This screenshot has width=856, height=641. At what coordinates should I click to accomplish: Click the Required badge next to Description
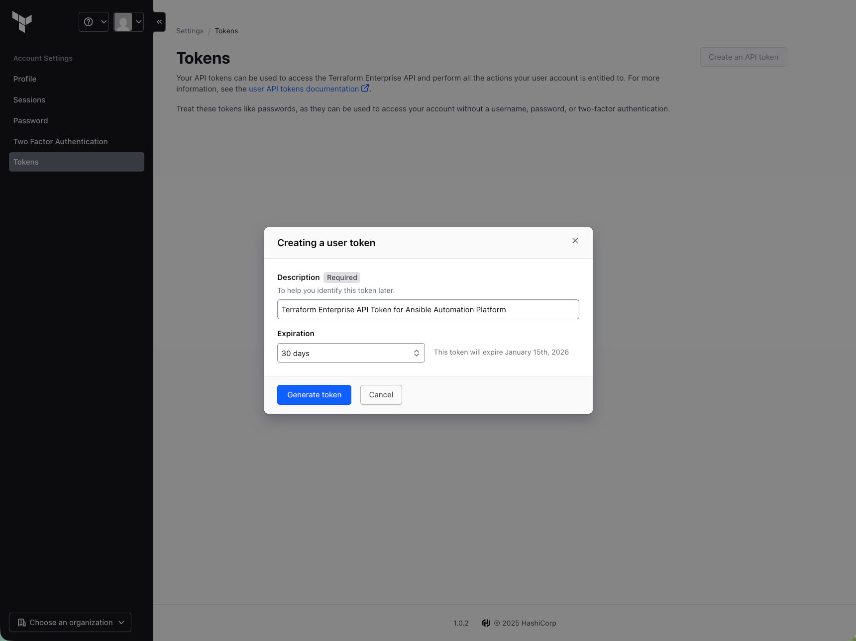coord(342,277)
